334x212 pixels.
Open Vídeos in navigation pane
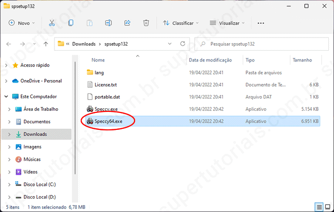click(x=30, y=172)
